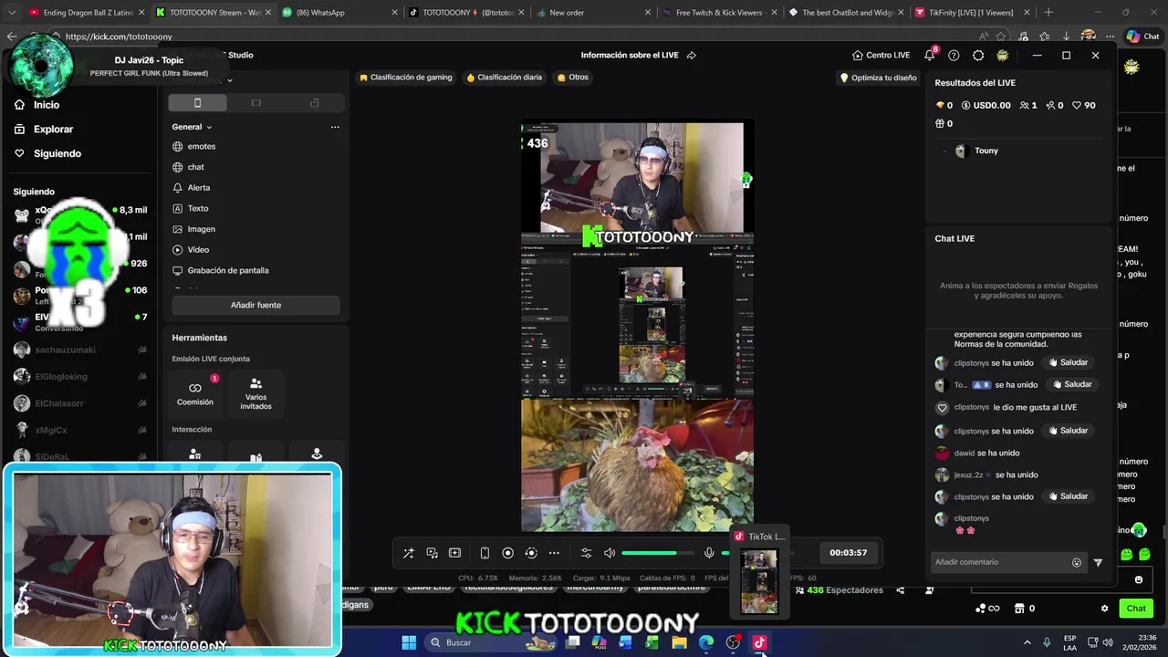
Task: Click the Añadir fuente button
Action: [255, 305]
